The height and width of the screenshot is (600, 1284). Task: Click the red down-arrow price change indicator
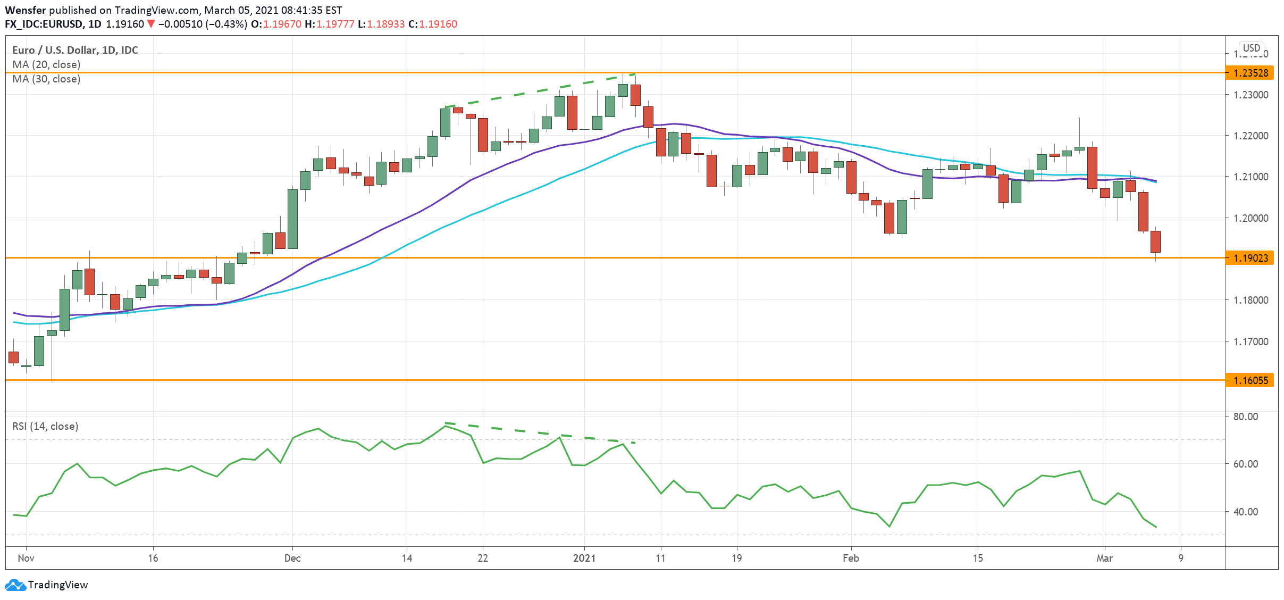pos(151,24)
